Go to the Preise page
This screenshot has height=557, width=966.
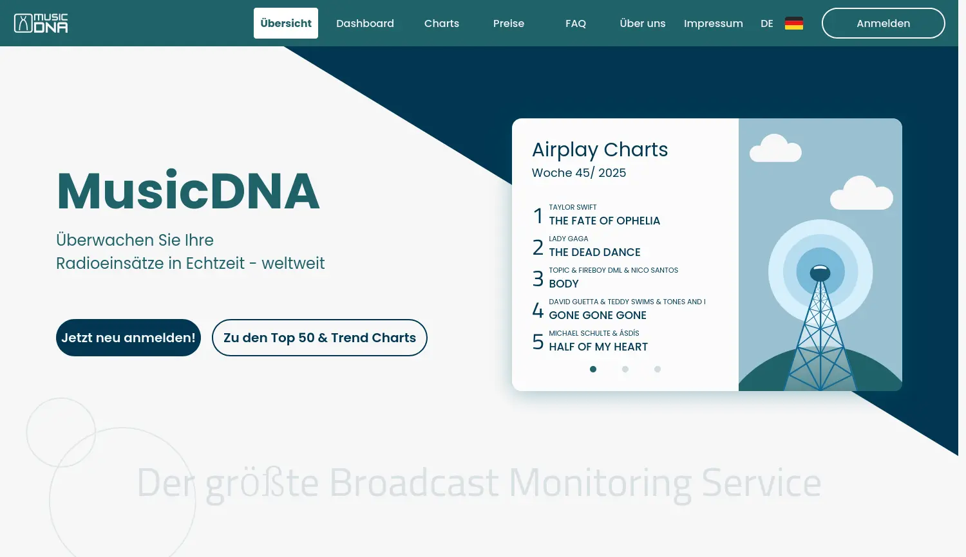pos(509,23)
